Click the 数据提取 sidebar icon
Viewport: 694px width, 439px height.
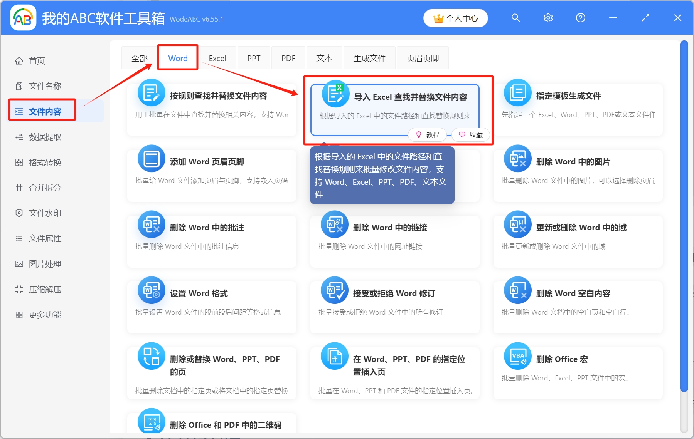19,137
